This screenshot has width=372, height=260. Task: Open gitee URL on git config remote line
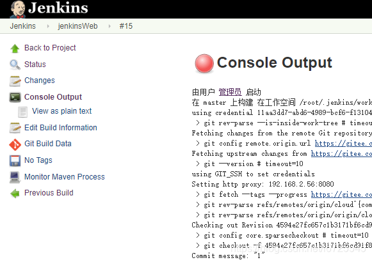coord(343,144)
